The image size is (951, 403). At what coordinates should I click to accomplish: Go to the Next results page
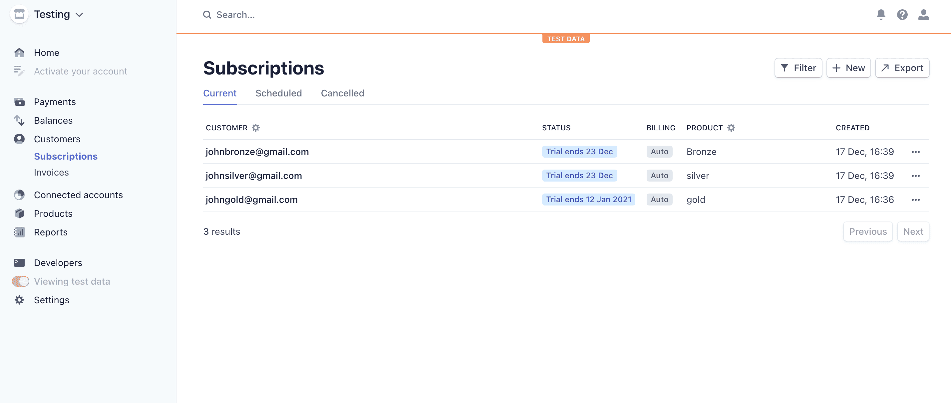click(913, 231)
